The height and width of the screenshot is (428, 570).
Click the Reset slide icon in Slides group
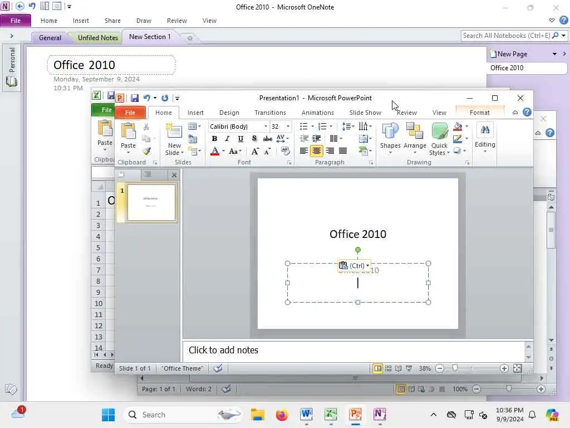[x=192, y=139]
